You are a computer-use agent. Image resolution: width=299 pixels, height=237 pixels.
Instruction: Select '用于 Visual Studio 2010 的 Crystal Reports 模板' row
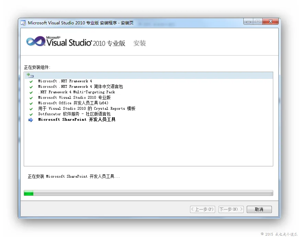coord(87,109)
